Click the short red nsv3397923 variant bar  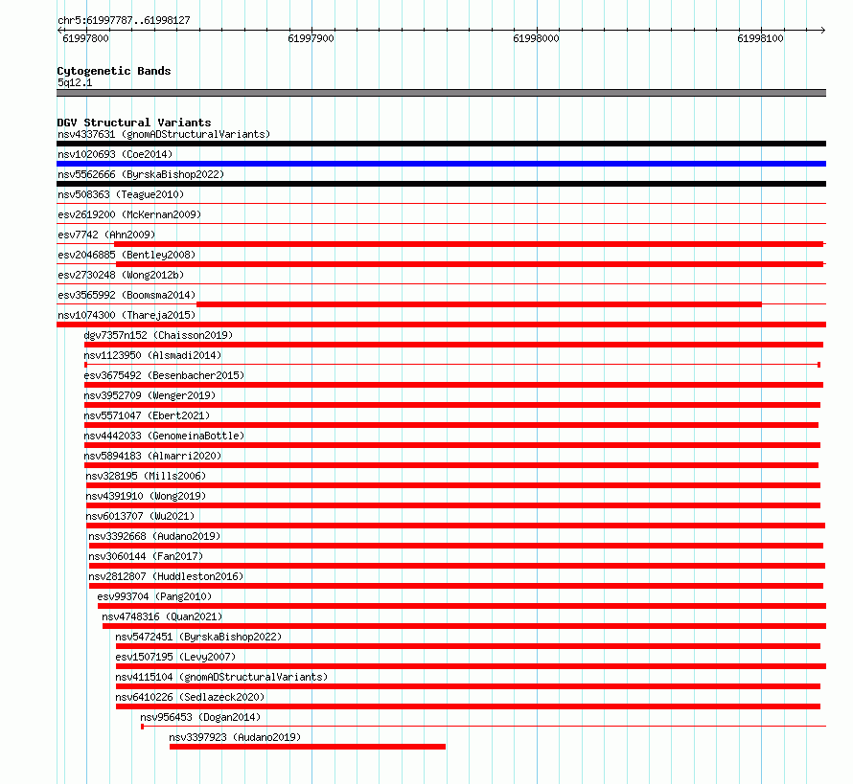308,747
